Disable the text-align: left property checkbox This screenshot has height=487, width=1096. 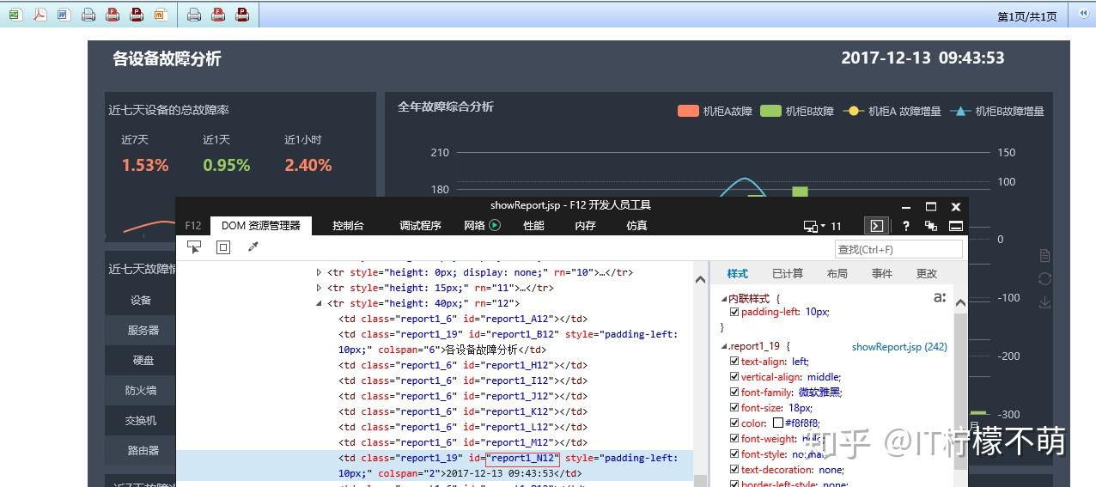click(x=734, y=362)
